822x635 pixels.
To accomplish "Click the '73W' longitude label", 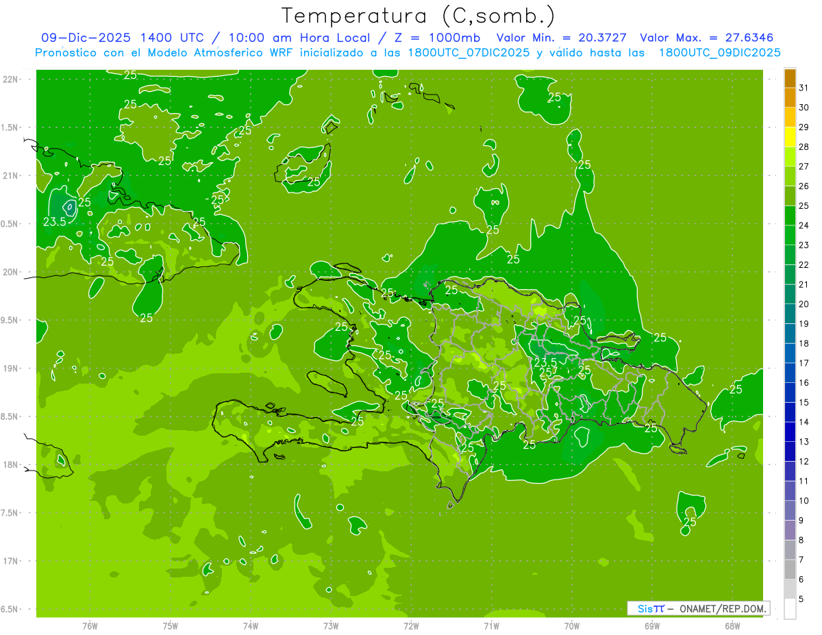I will pyautogui.click(x=331, y=626).
